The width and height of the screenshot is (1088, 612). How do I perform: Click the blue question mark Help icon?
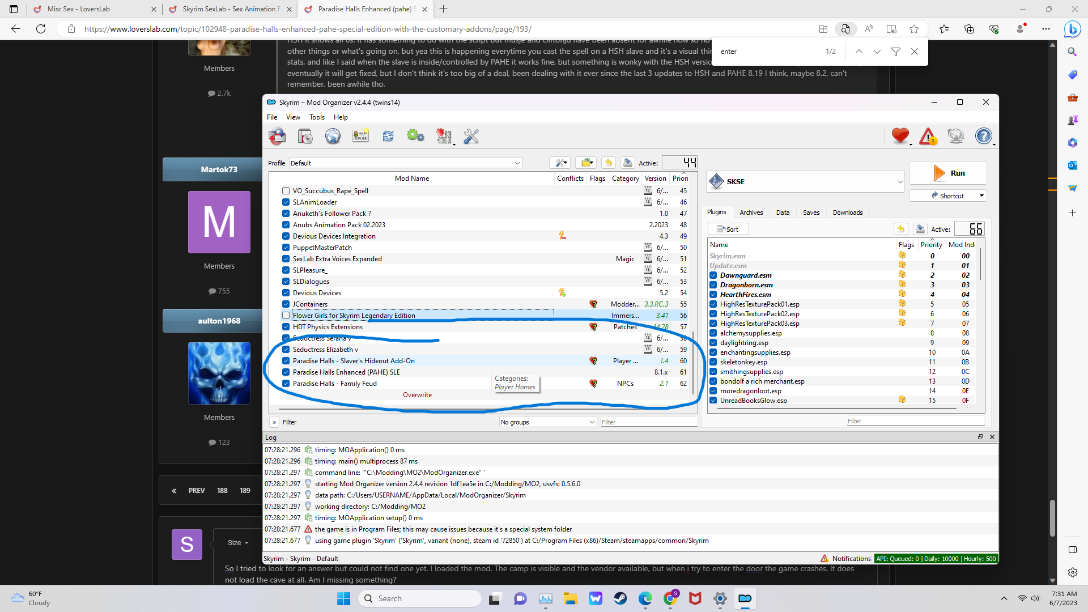coord(984,136)
